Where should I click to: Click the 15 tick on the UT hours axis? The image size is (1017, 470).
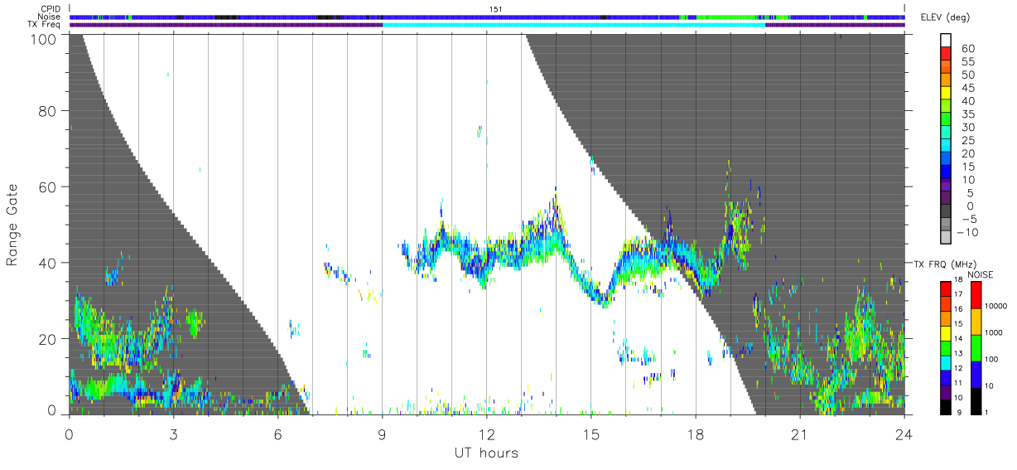point(590,434)
